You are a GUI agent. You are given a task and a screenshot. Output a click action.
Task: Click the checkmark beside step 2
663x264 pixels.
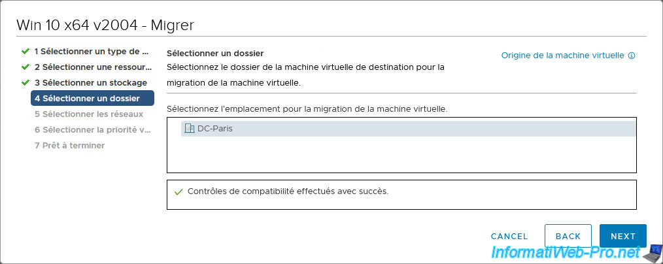(25, 67)
